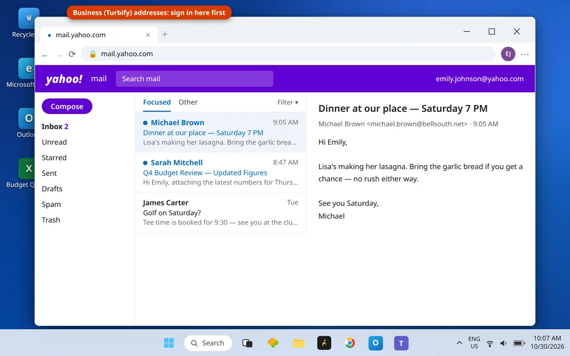Viewport: 570px width, 356px height.
Task: Click the battery status icon
Action: (x=519, y=343)
